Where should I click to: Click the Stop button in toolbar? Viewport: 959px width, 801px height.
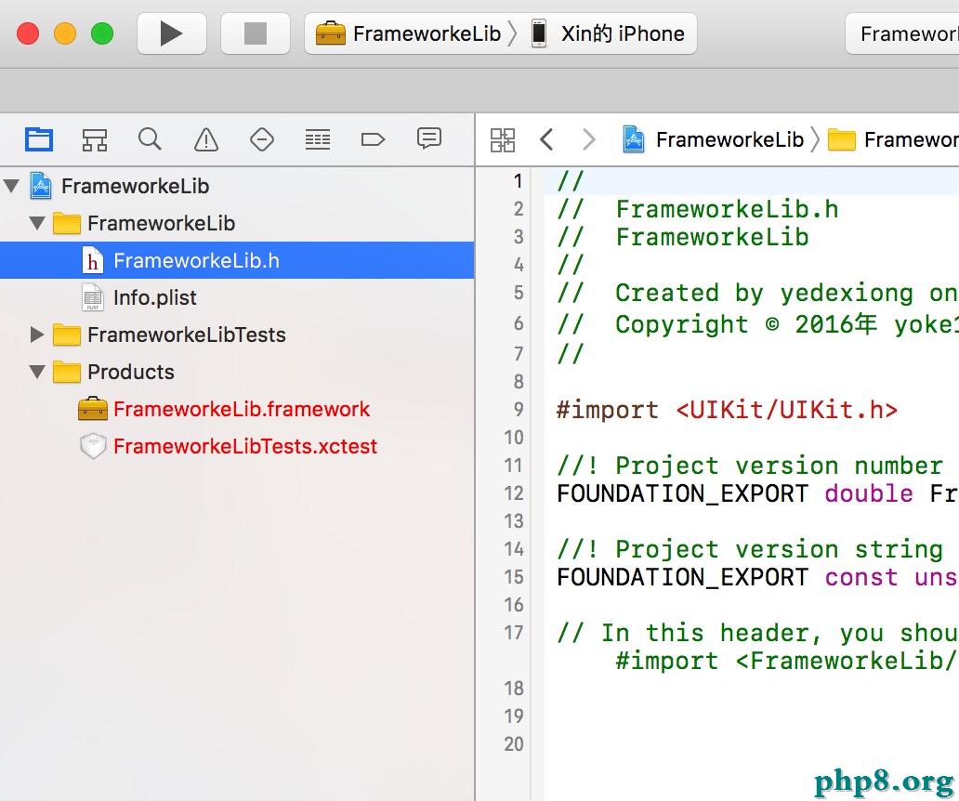point(255,34)
